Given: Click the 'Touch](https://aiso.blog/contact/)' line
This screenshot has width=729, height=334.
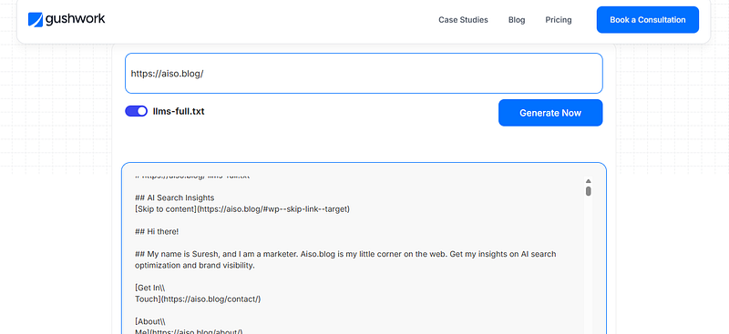Looking at the screenshot, I should [198, 299].
